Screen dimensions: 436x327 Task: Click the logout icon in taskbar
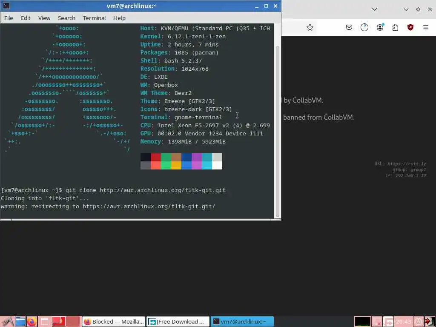(x=430, y=322)
